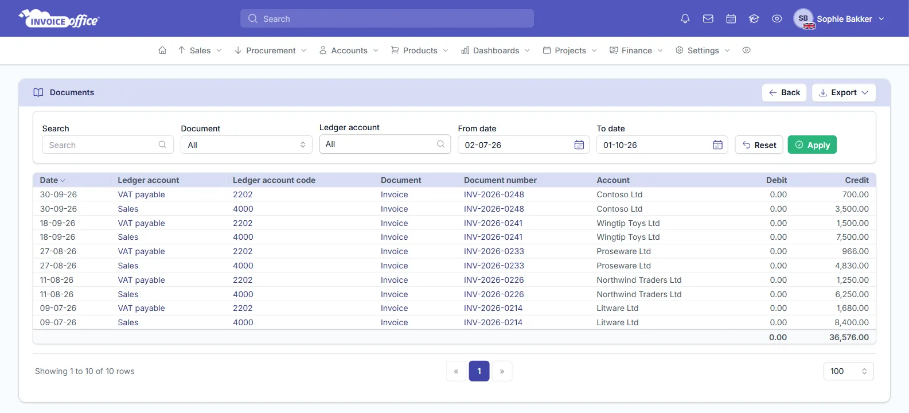
Task: Expand the Sophie Bakker user menu
Action: (x=850, y=19)
